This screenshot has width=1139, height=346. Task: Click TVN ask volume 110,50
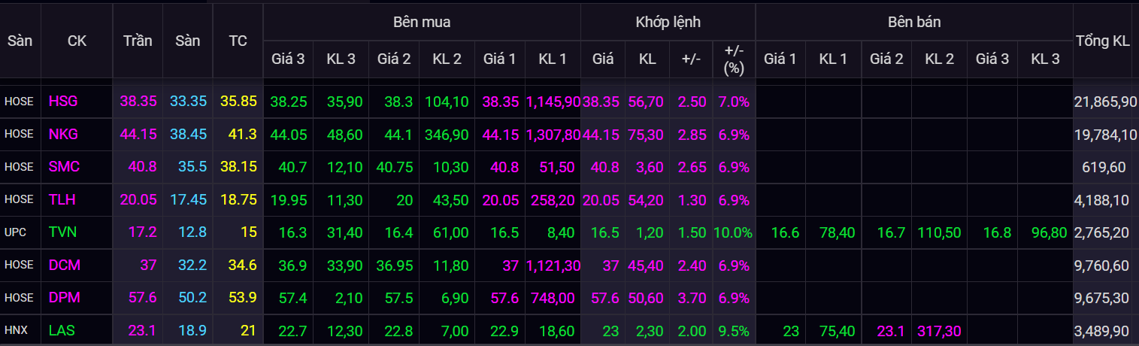point(940,232)
